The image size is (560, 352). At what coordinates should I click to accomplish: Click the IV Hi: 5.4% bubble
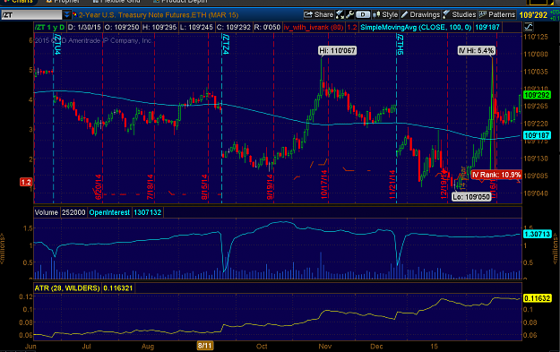tap(477, 51)
